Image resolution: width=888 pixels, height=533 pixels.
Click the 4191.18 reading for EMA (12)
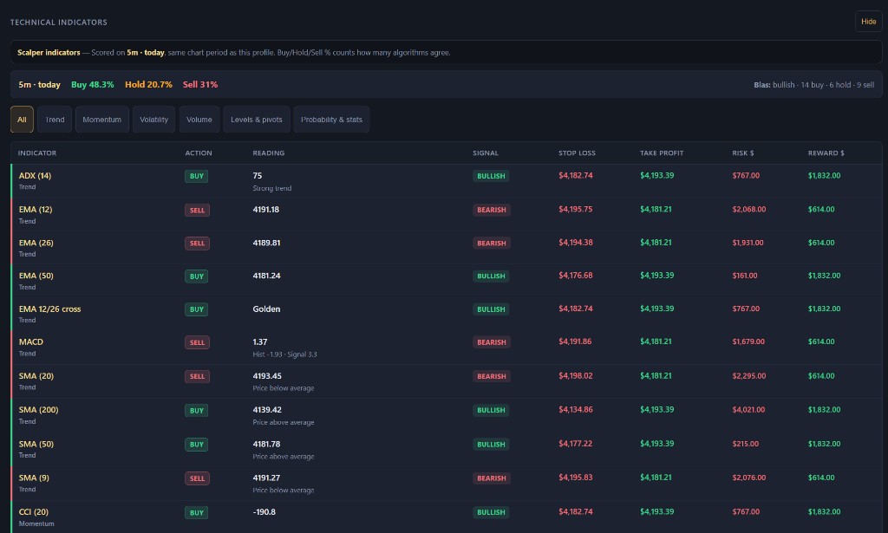(266, 210)
